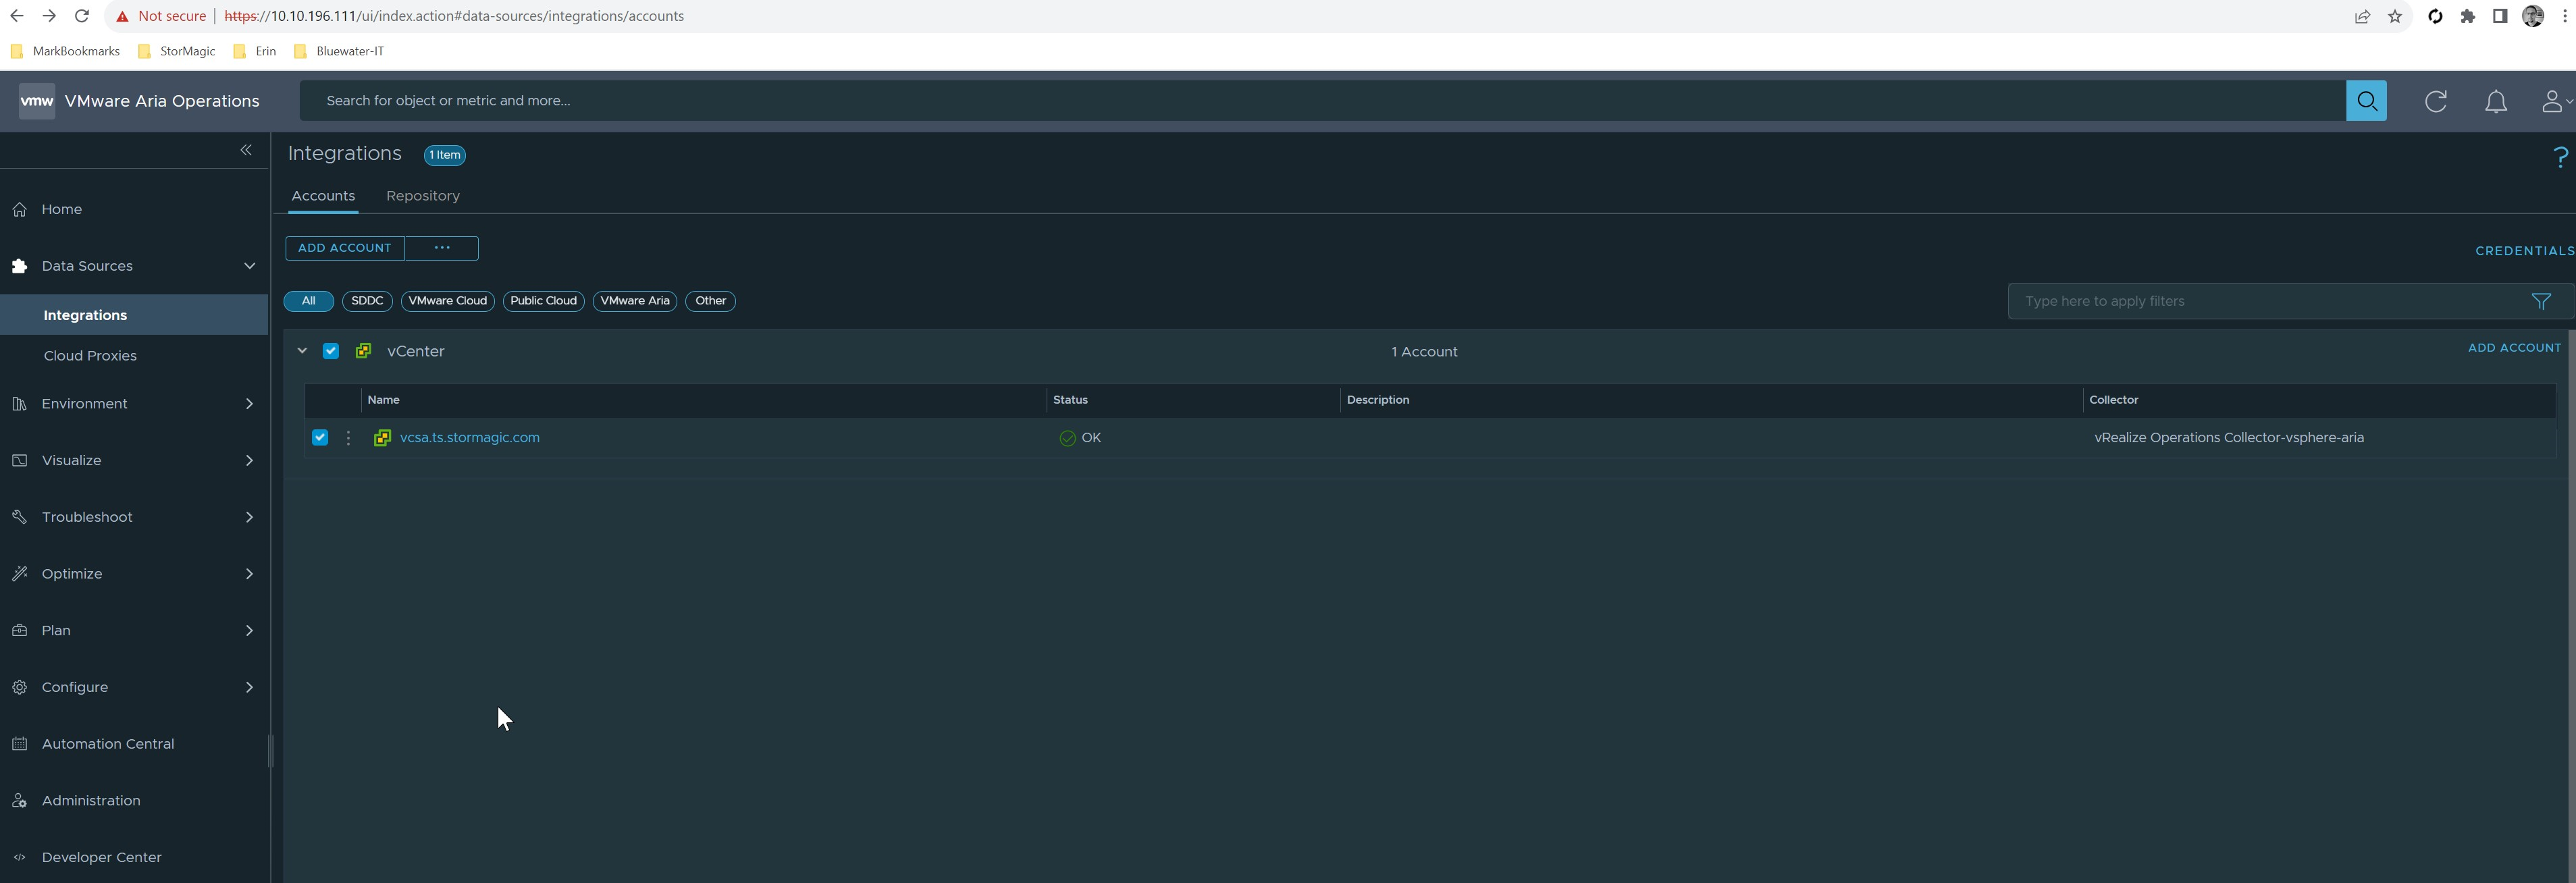Click the browser forward arrow
The image size is (2576, 883).
coord(49,16)
